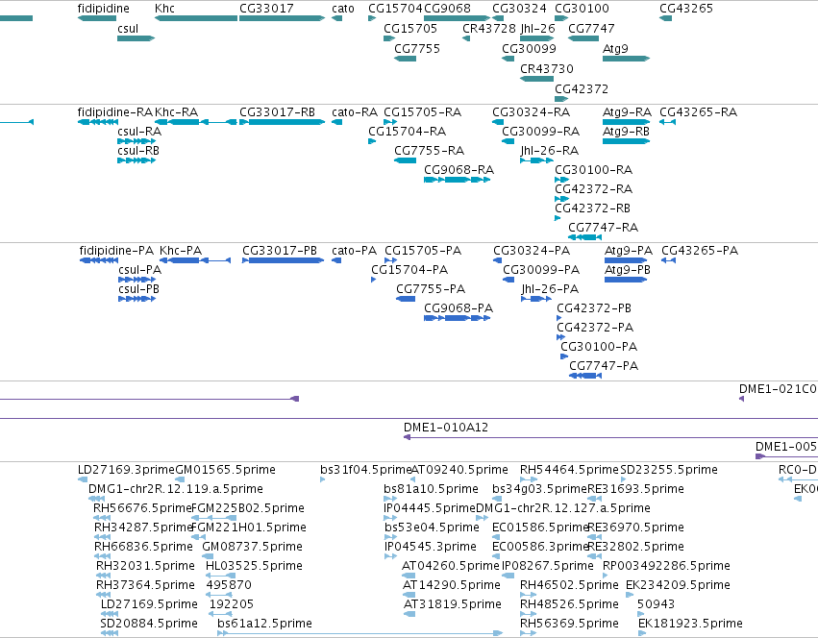Image resolution: width=818 pixels, height=638 pixels.
Task: Click the CG7755-PA protein label
Action: 431,289
